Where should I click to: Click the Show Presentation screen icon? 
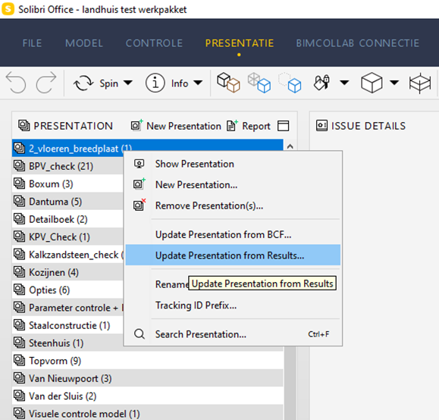click(140, 164)
